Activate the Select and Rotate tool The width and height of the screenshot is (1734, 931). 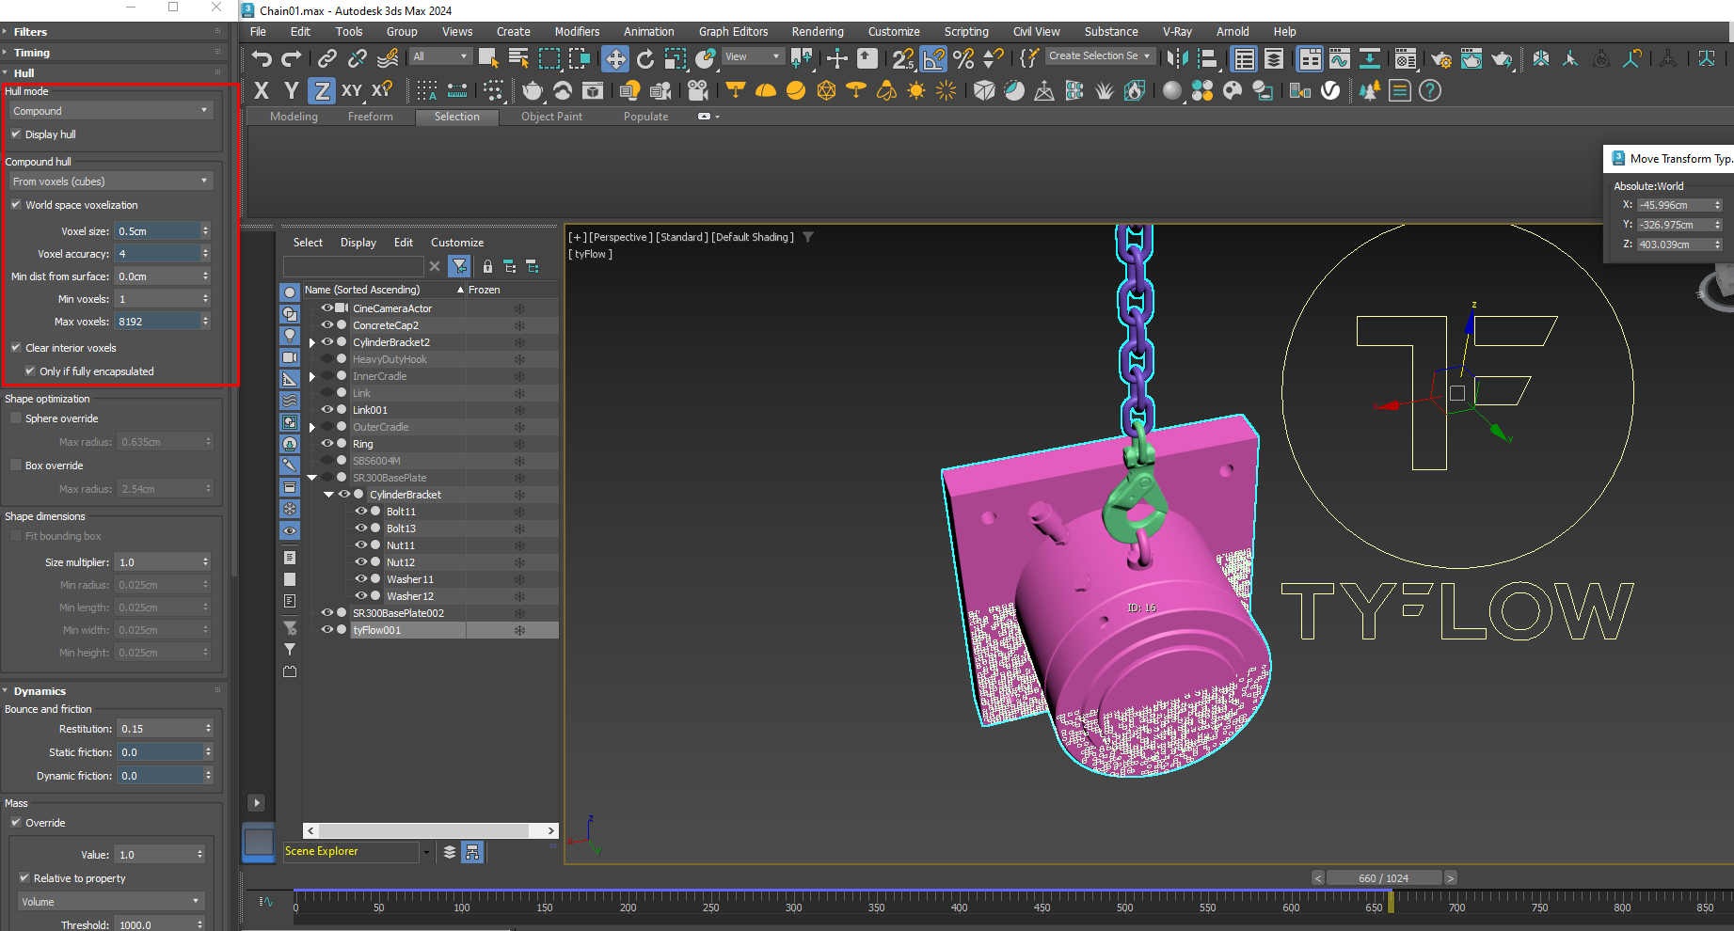tap(645, 59)
